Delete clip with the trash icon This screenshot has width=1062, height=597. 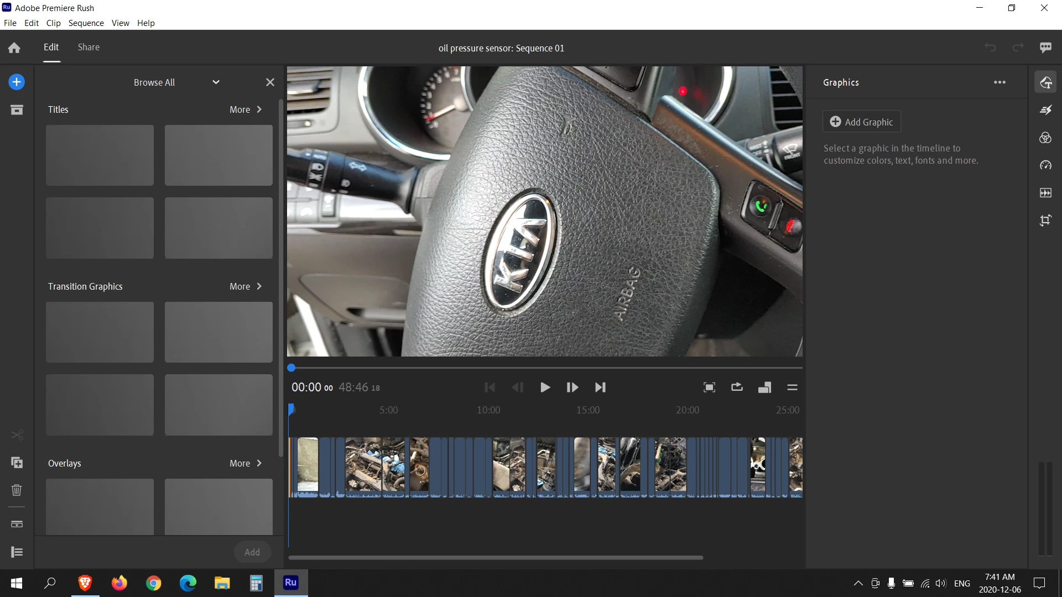coord(17,490)
